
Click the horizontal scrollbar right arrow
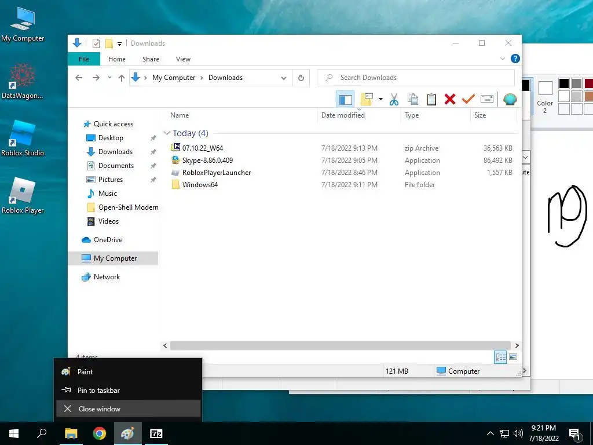click(x=517, y=345)
